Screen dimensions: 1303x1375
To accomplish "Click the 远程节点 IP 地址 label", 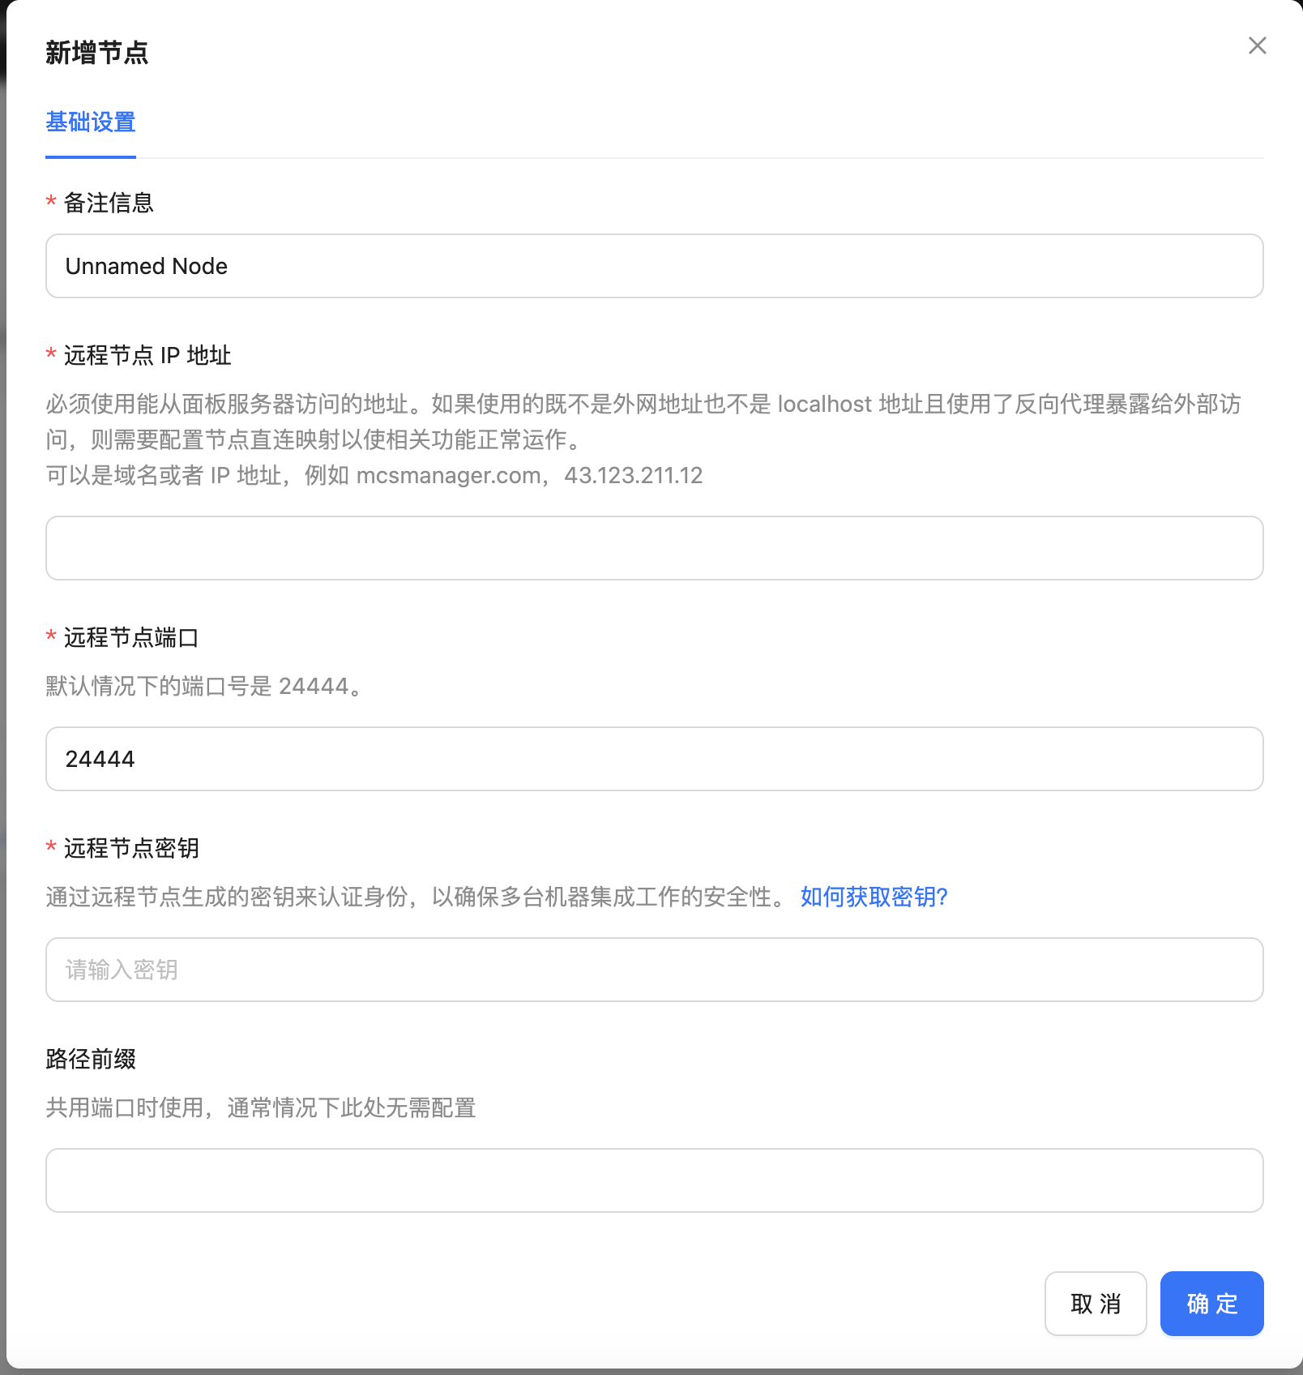I will coord(147,355).
